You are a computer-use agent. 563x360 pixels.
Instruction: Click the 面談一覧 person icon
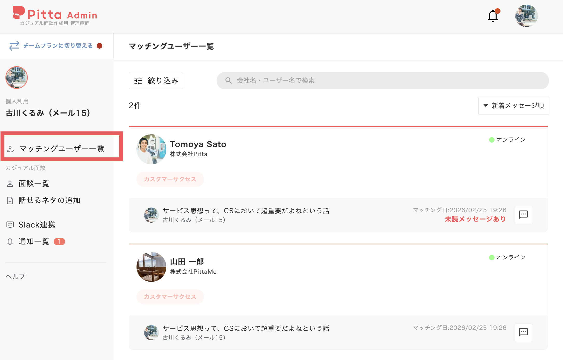[x=10, y=183]
